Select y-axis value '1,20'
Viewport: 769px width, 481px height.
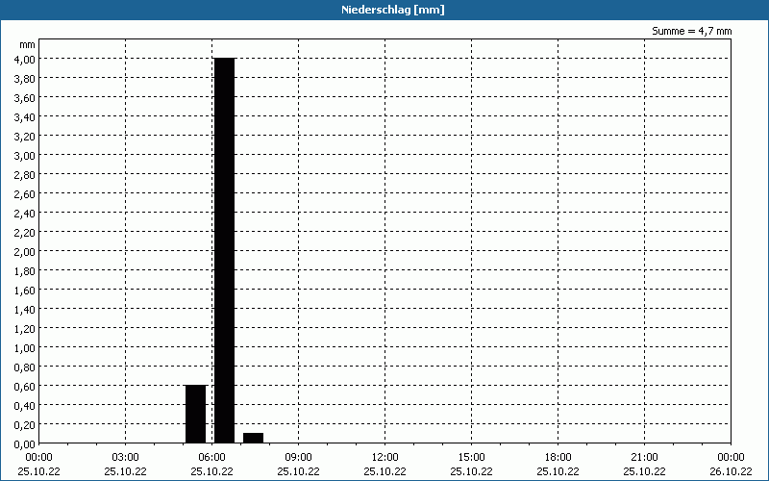pos(24,328)
